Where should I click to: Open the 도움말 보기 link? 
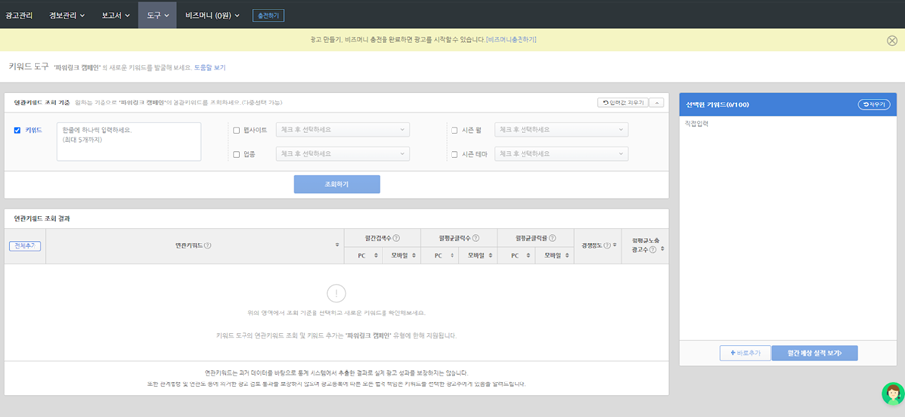(209, 68)
